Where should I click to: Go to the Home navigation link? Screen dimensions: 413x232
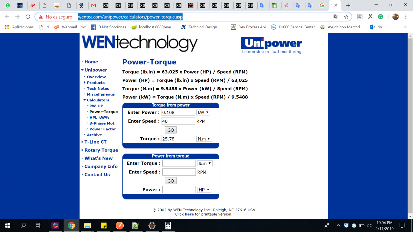pyautogui.click(x=91, y=62)
